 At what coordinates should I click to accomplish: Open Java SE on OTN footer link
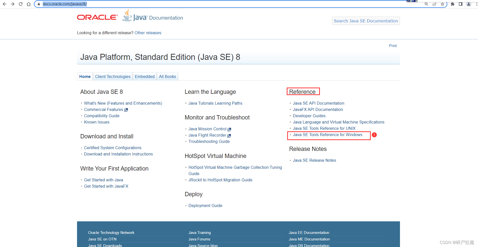(102, 239)
